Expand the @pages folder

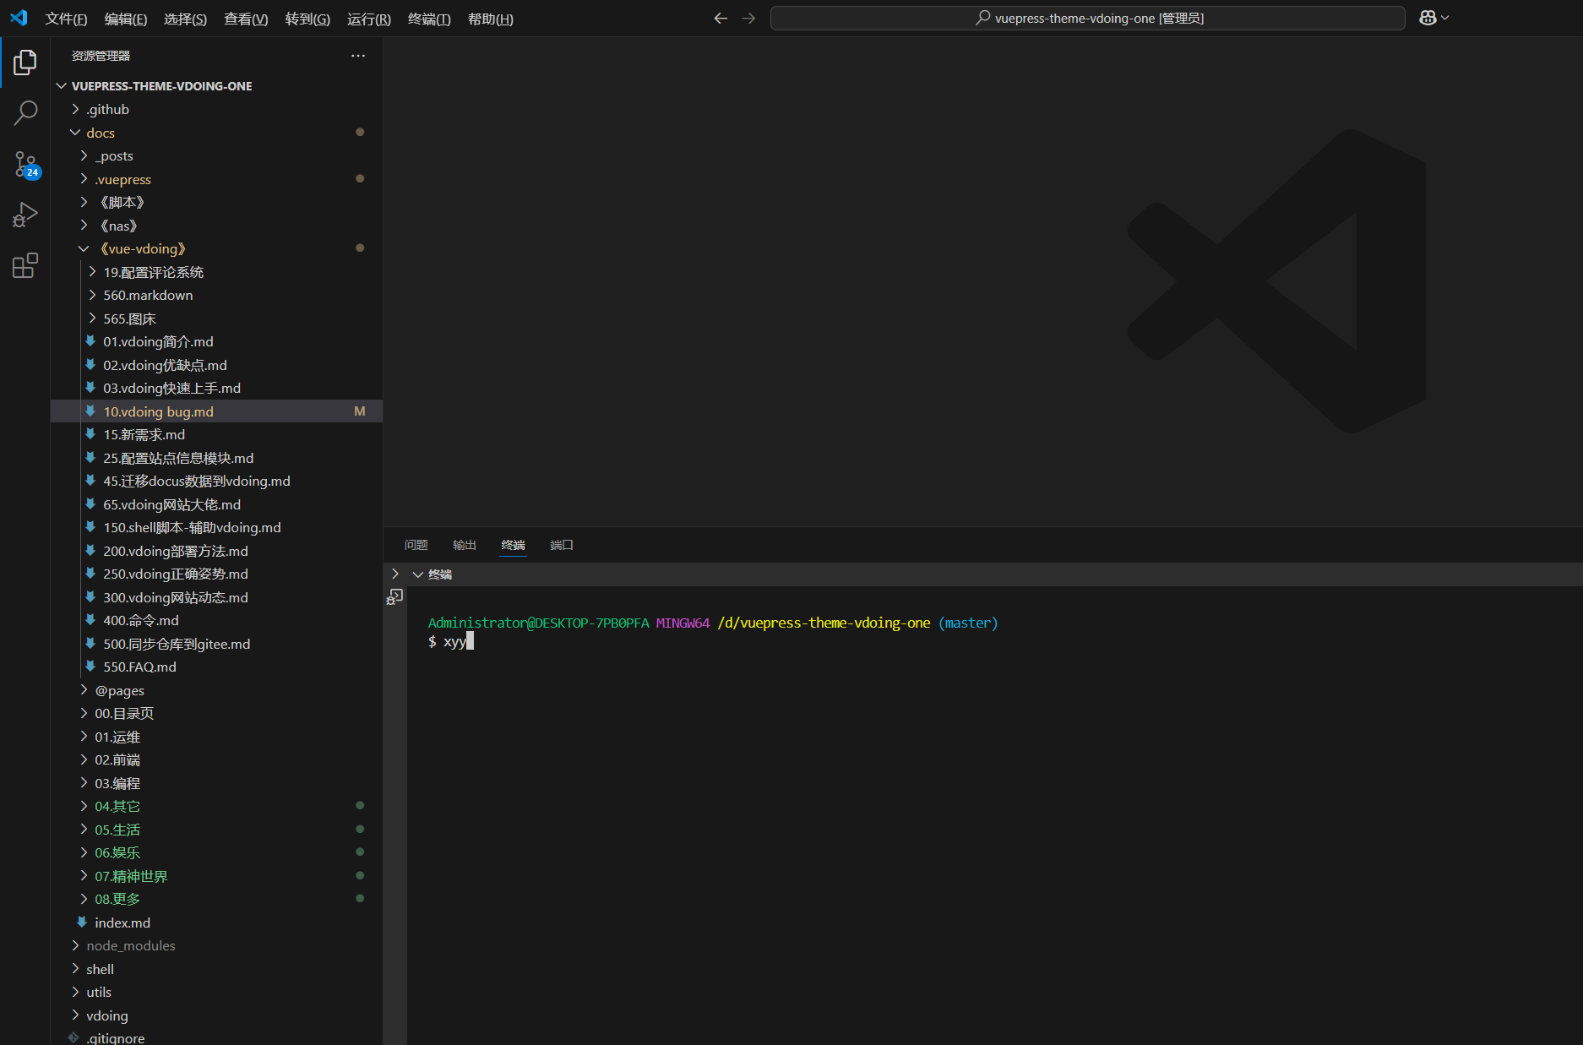(216, 690)
